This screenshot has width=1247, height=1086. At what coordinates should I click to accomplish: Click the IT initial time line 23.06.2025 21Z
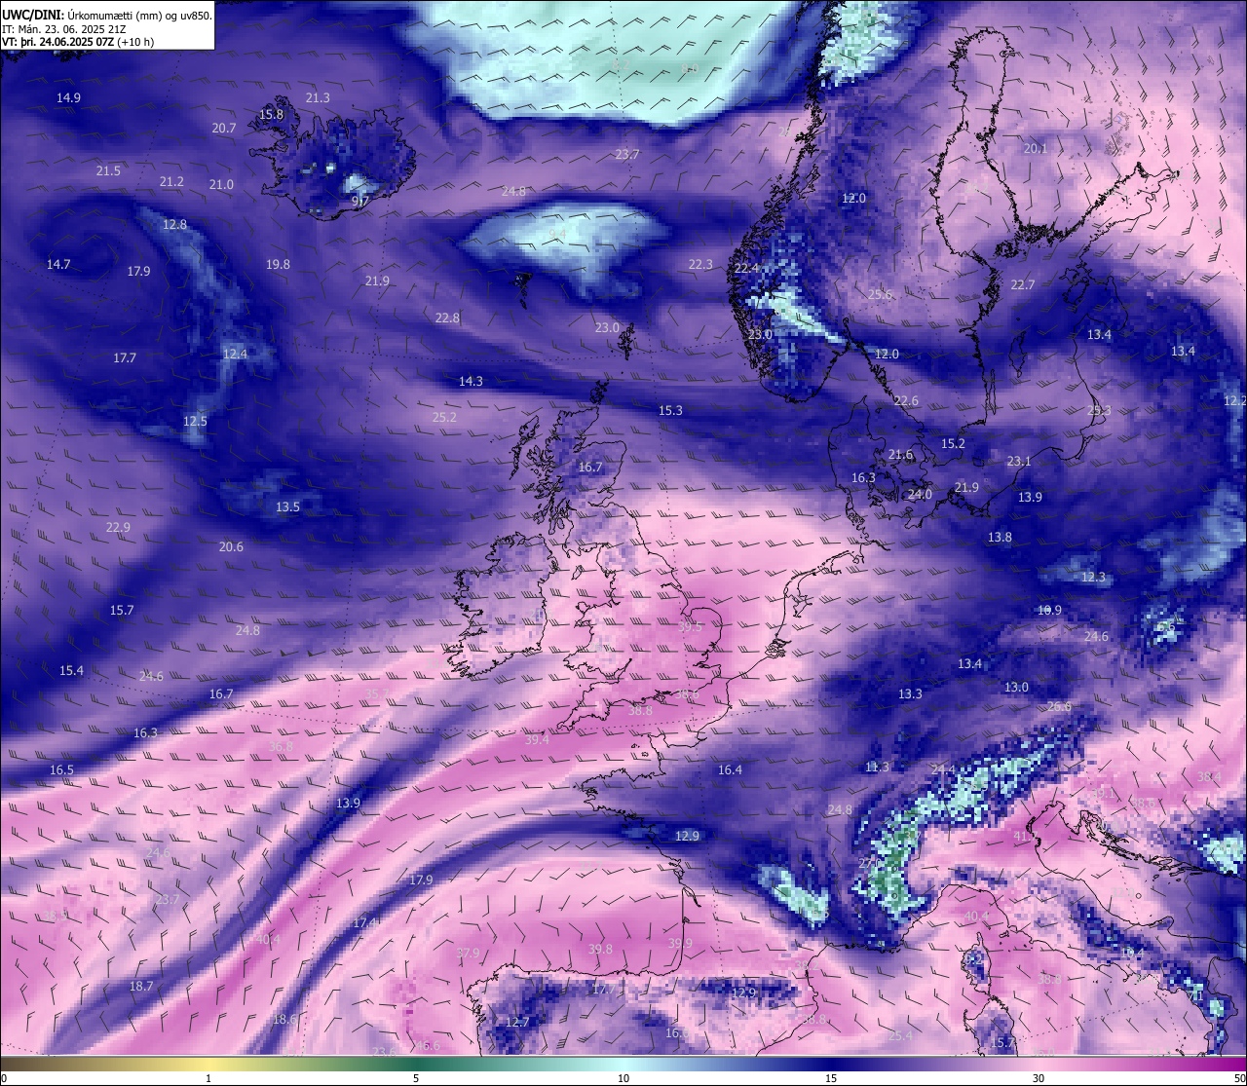[62, 29]
